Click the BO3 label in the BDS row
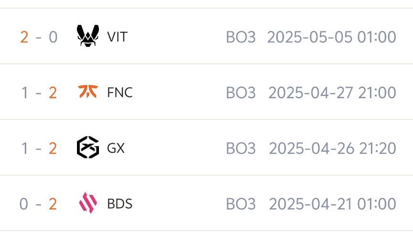 click(241, 204)
